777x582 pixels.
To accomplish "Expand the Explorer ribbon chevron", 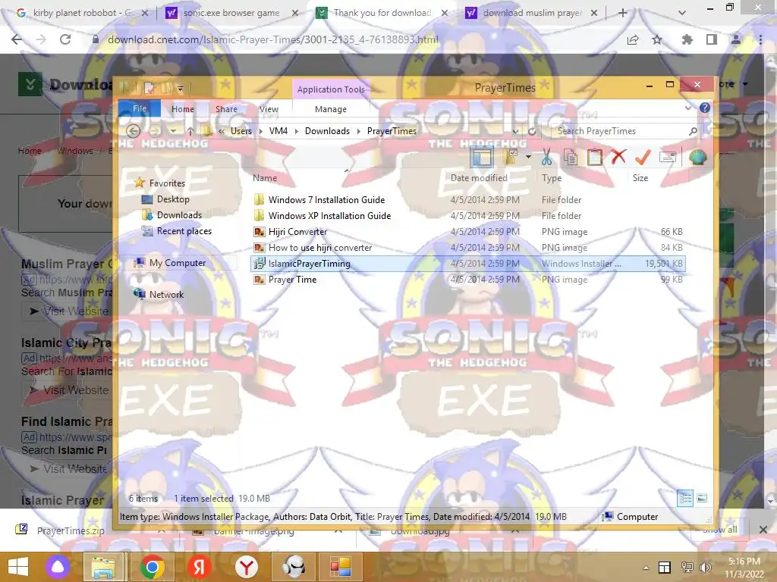I will coord(687,108).
